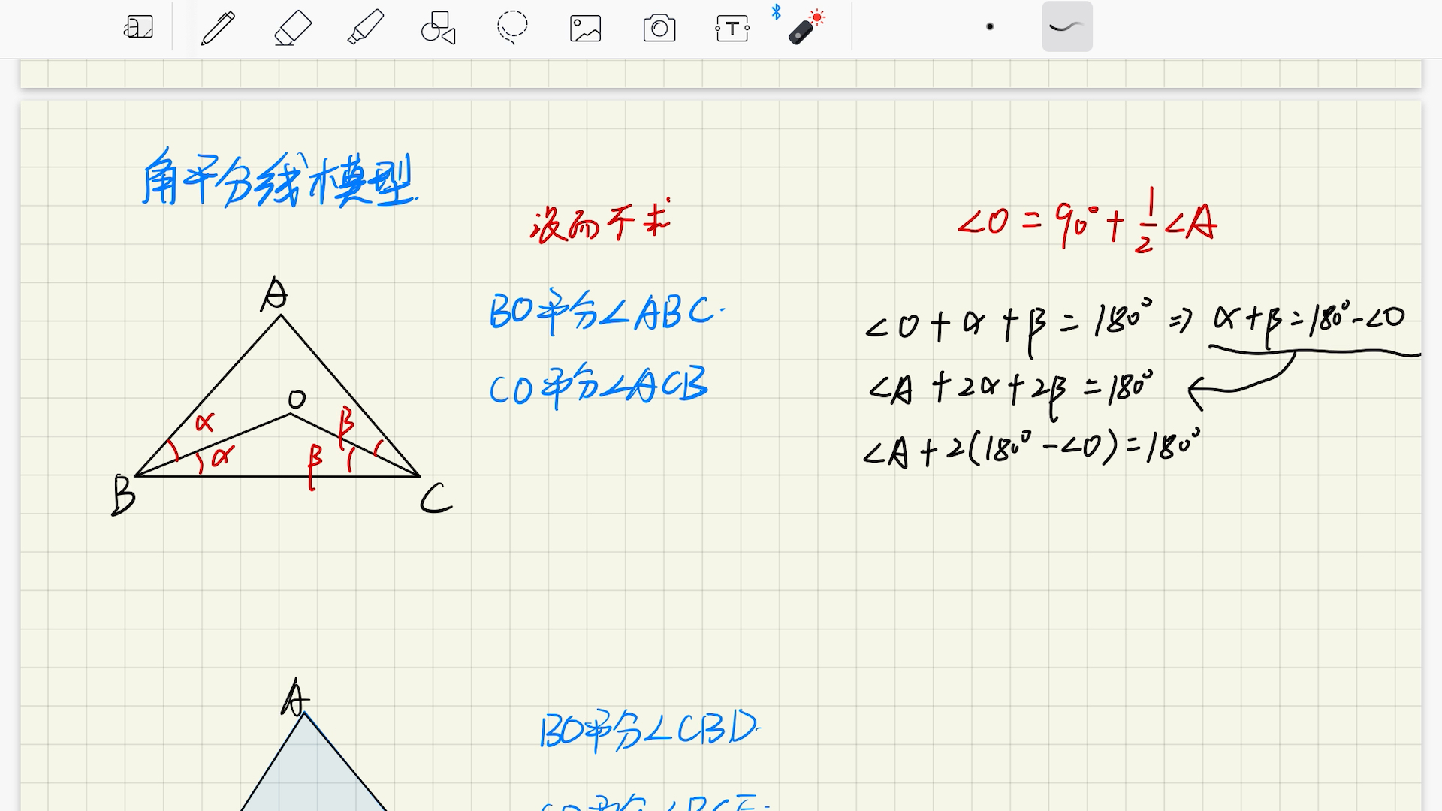Screen dimensions: 1442x811
Task: Click the text BO平分∠ABC
Action: click(x=607, y=311)
